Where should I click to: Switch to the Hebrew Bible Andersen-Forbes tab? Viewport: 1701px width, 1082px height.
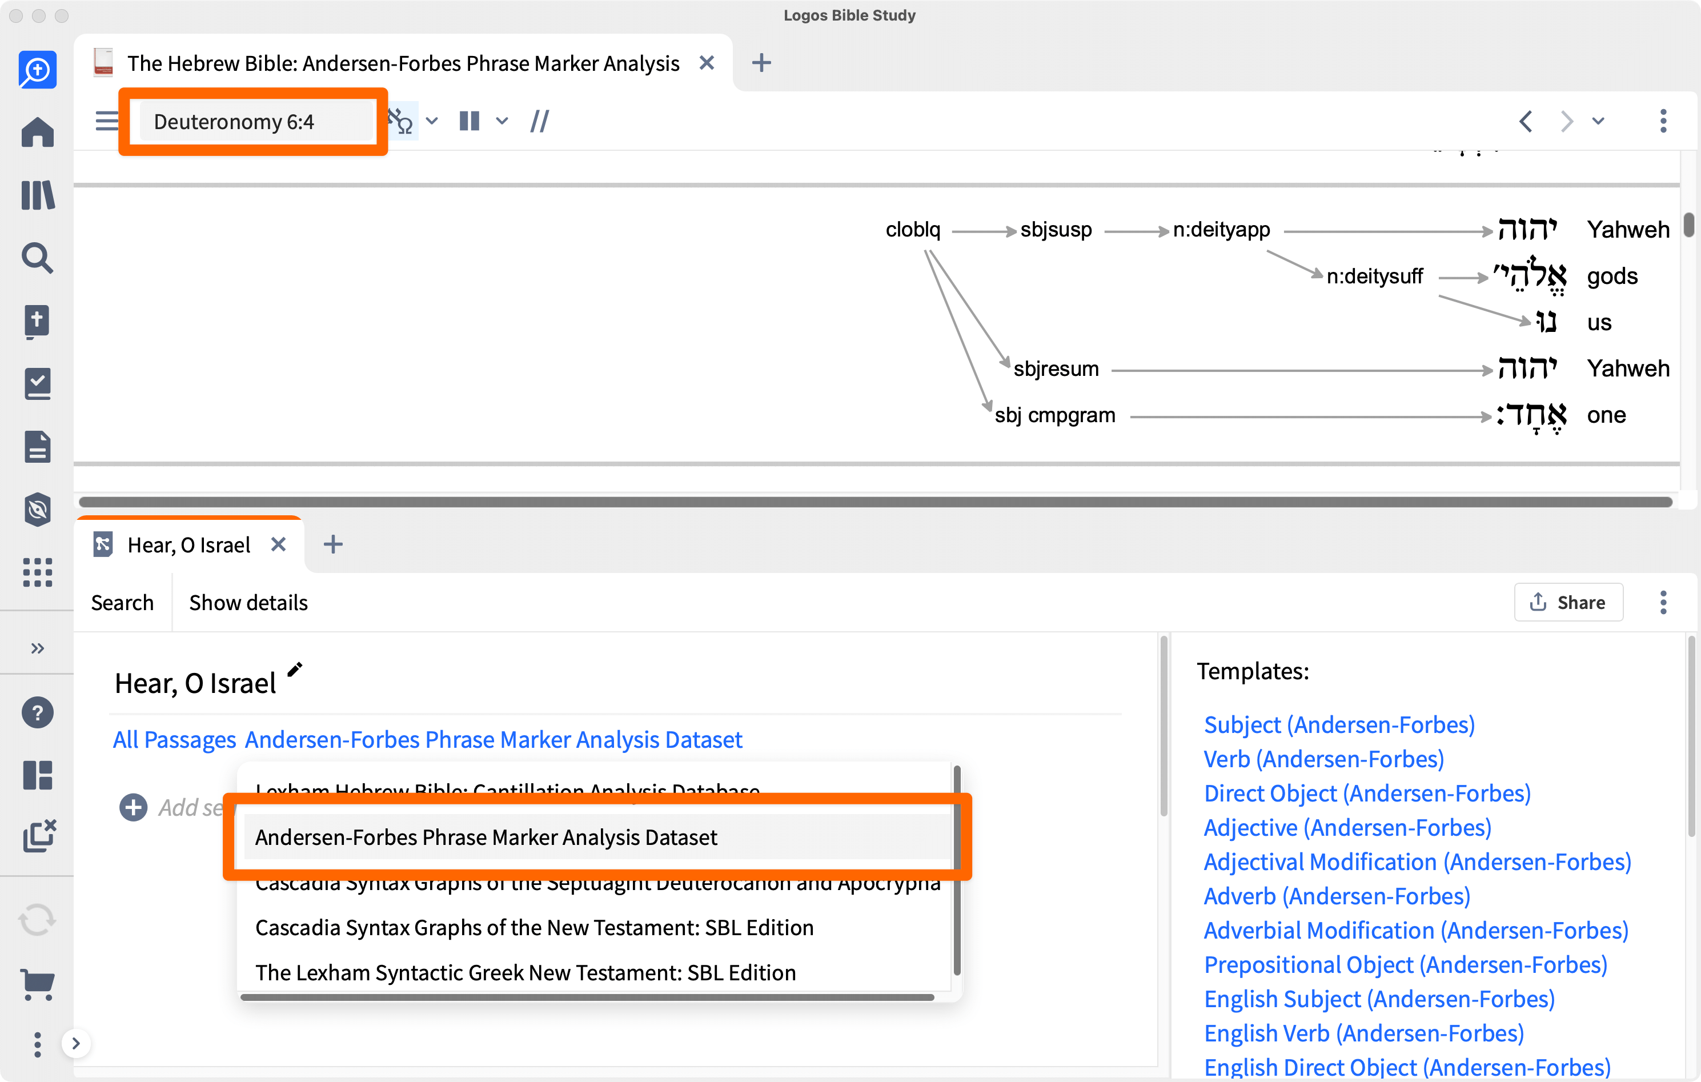403,63
